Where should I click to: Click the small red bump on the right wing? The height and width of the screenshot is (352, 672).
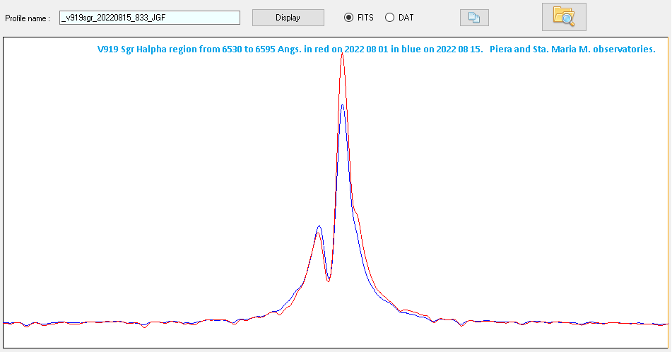(405, 310)
